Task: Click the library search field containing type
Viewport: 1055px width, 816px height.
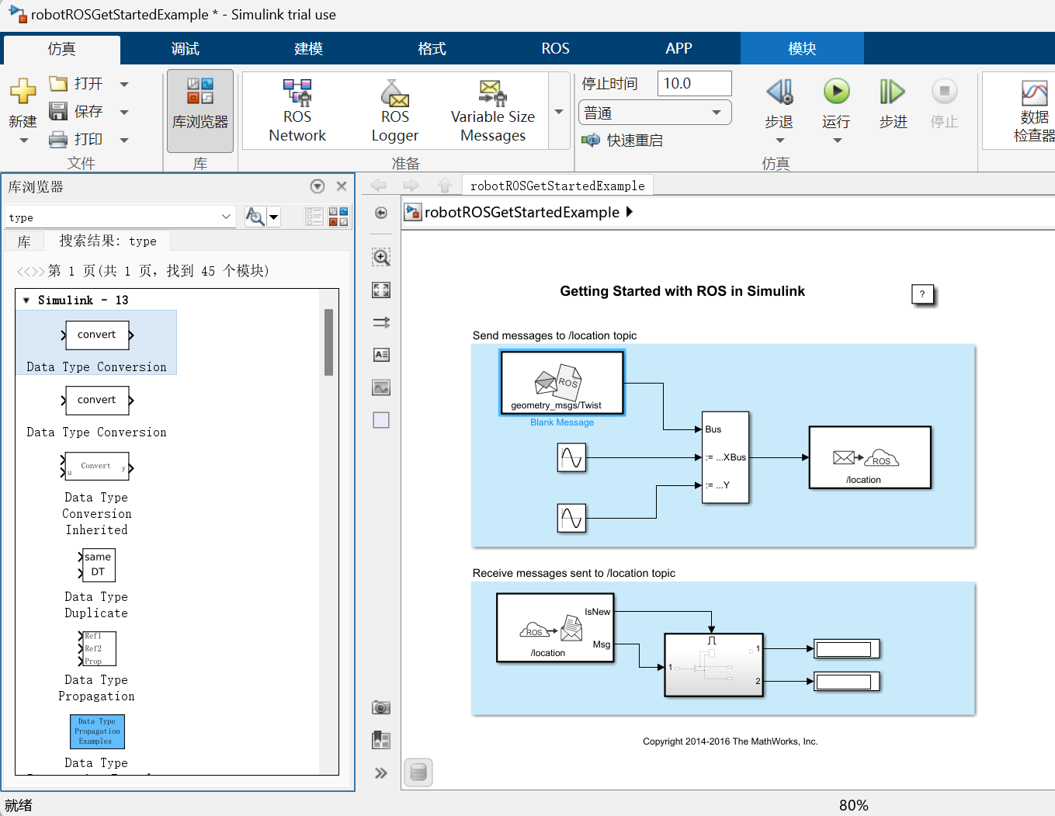Action: tap(120, 217)
